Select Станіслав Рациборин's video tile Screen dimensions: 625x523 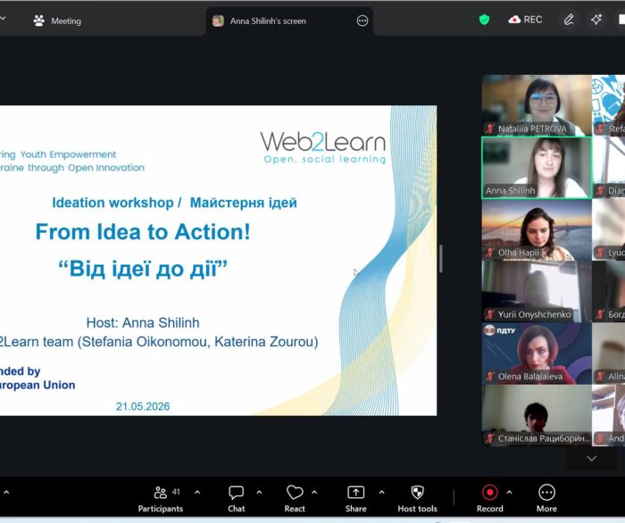(537, 415)
